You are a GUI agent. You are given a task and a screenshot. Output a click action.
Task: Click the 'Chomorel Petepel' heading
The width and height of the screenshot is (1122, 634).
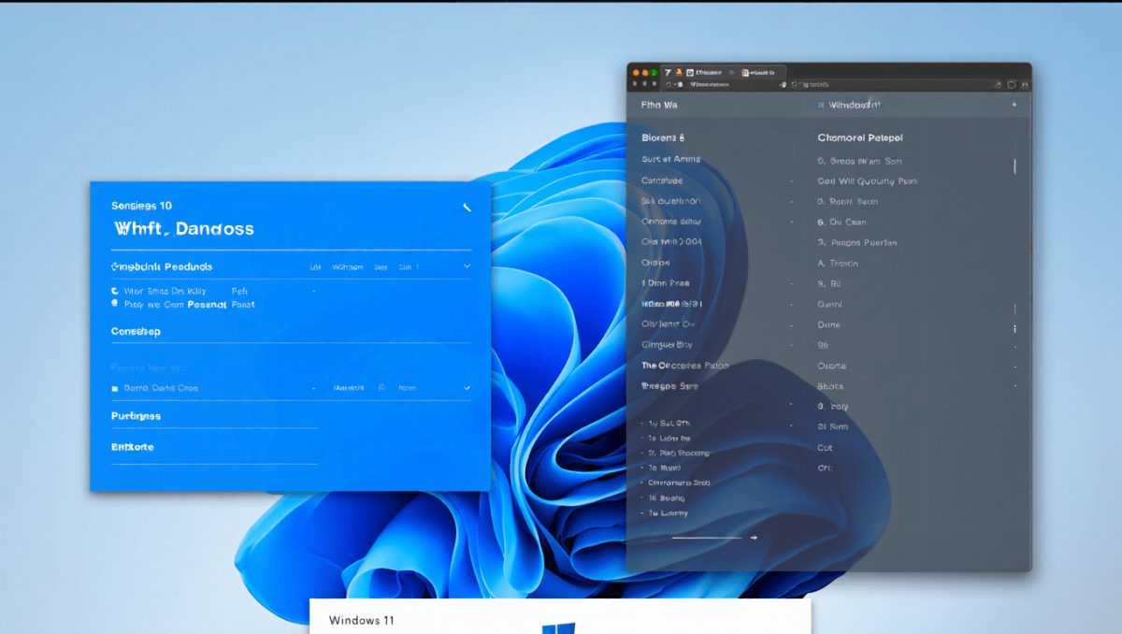(x=859, y=137)
